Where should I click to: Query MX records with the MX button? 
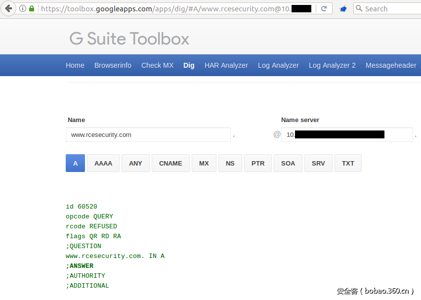(x=204, y=163)
